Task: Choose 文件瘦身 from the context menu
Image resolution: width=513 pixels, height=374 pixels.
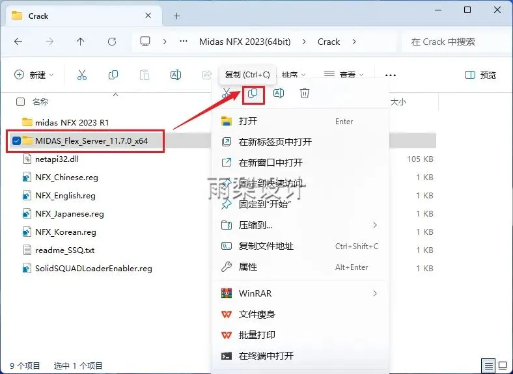Action: point(300,314)
